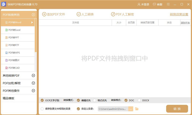
Task: Expand the PDF其他操作 section
Action: tap(33, 90)
